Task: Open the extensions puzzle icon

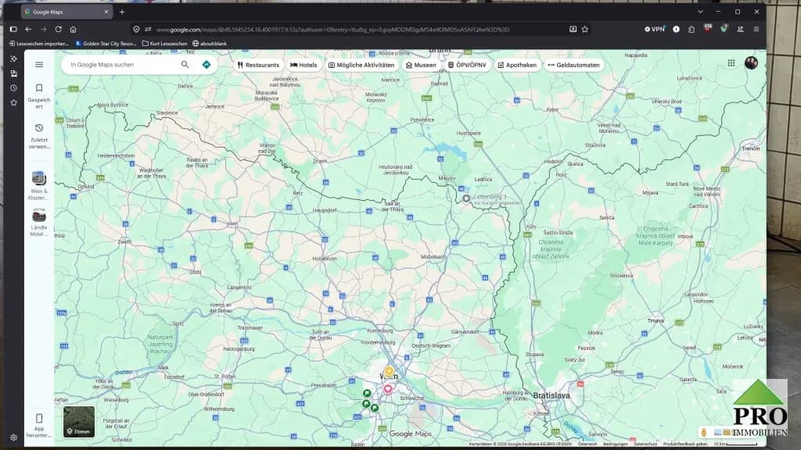Action: [691, 29]
